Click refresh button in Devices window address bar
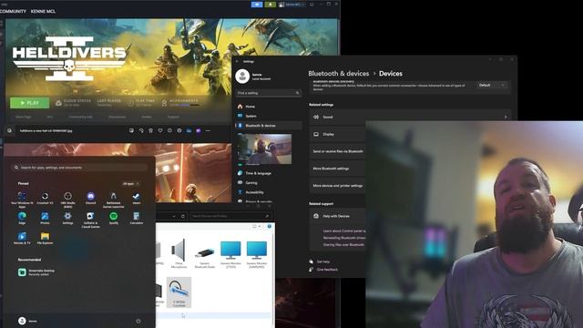Screen dimensions: 583x328 (183, 216)
